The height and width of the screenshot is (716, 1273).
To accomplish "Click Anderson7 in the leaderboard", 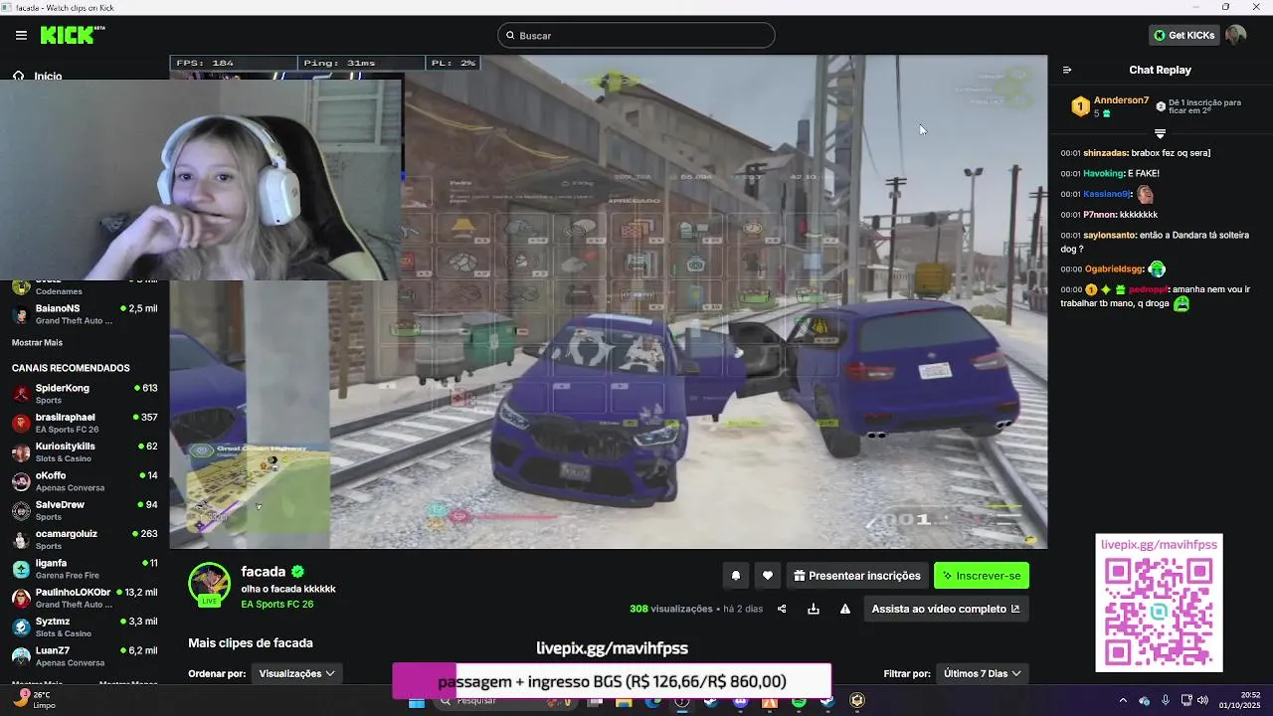I will (1121, 100).
